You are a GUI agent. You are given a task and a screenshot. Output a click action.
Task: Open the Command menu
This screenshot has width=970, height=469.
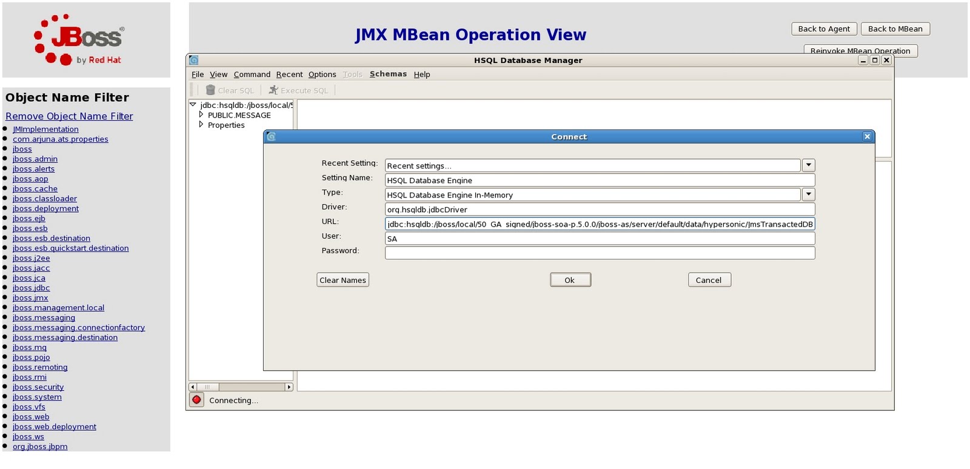click(x=252, y=75)
